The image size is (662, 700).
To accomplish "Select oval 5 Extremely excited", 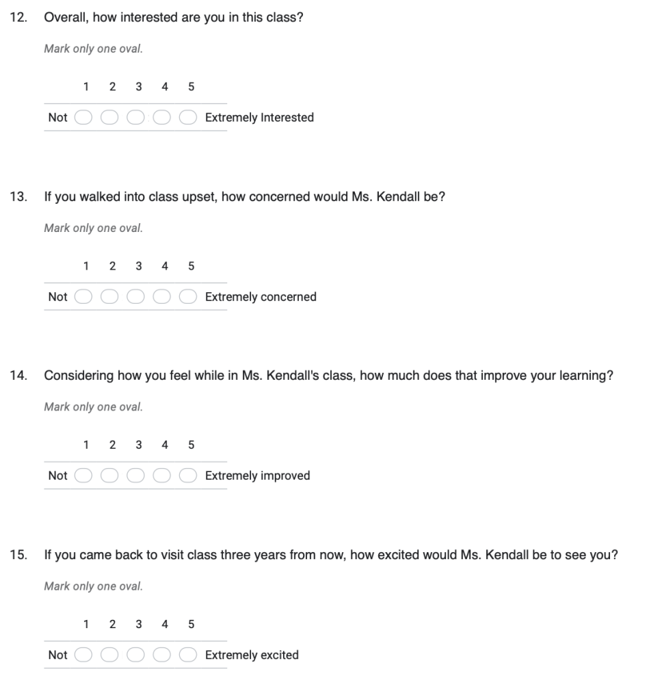I will coord(189,655).
